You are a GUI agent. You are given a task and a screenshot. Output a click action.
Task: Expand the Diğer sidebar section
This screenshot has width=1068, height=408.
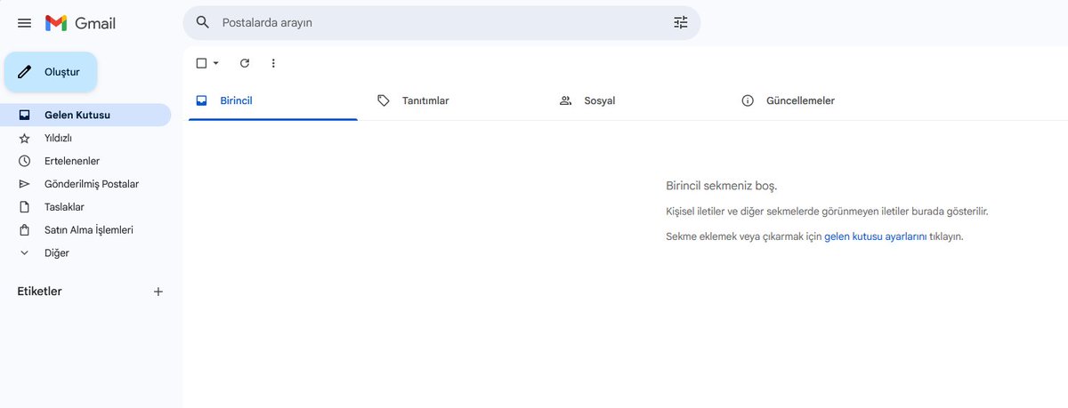click(85, 253)
